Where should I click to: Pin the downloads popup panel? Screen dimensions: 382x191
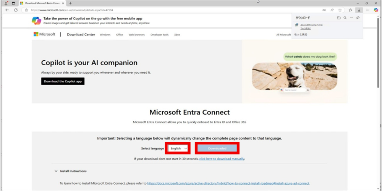pyautogui.click(x=358, y=18)
